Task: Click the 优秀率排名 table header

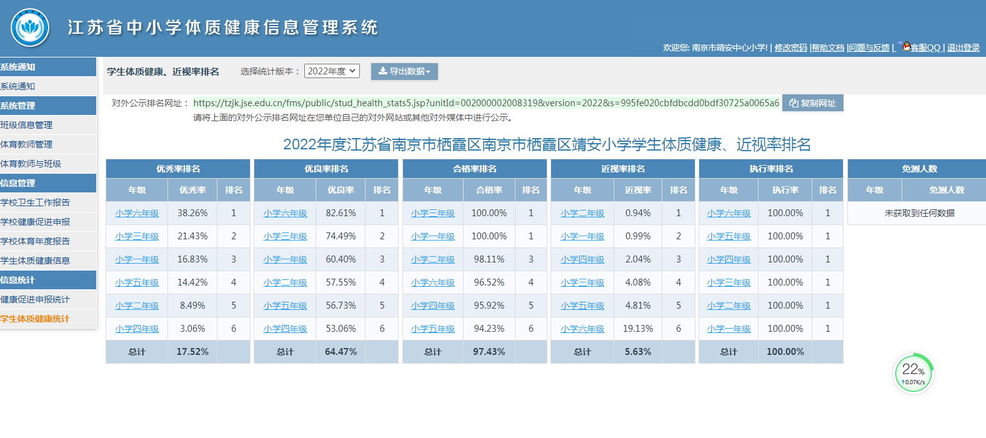Action: (x=178, y=169)
